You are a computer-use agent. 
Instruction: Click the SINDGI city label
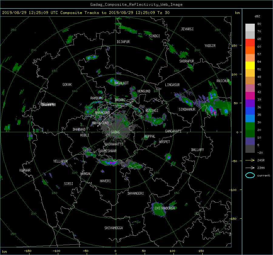click(x=154, y=36)
